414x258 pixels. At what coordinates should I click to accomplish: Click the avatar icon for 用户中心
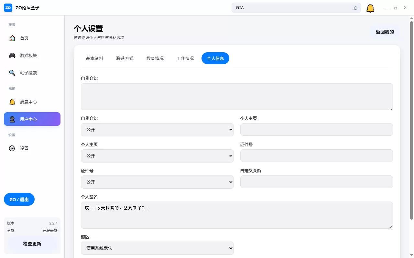point(12,119)
